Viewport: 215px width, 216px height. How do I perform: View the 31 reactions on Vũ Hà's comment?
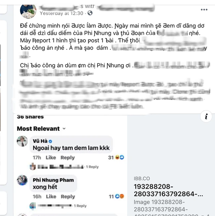point(116,157)
